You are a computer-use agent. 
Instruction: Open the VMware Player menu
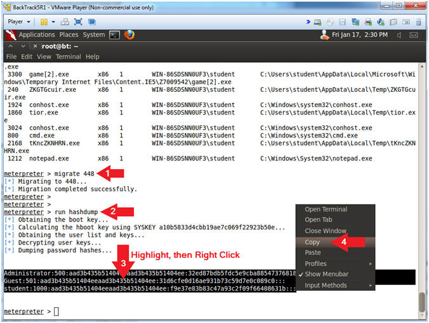pyautogui.click(x=18, y=22)
